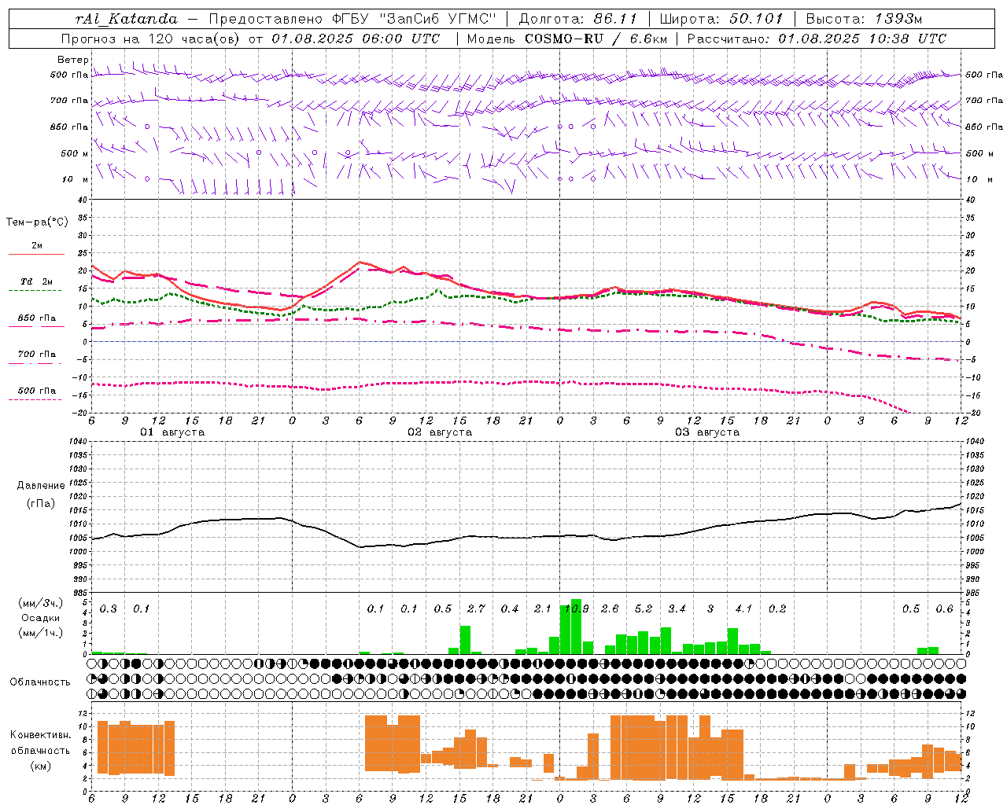Click the precipitation value 10.9
Viewport: 1007px width, 805px height.
[577, 608]
